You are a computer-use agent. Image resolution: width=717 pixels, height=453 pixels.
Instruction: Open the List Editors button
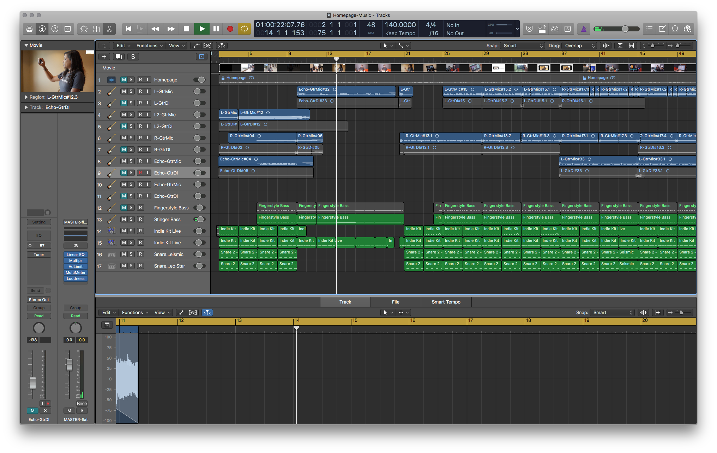tap(650, 29)
